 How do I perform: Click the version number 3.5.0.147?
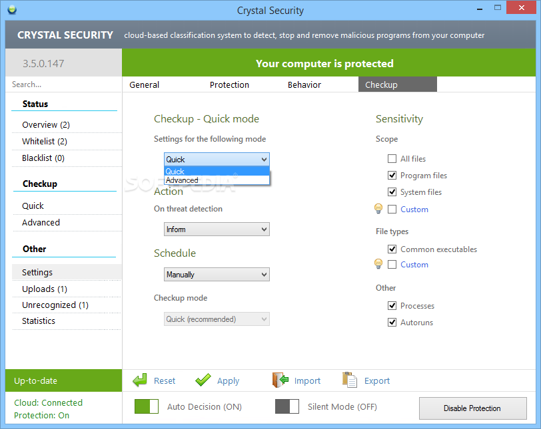(43, 63)
